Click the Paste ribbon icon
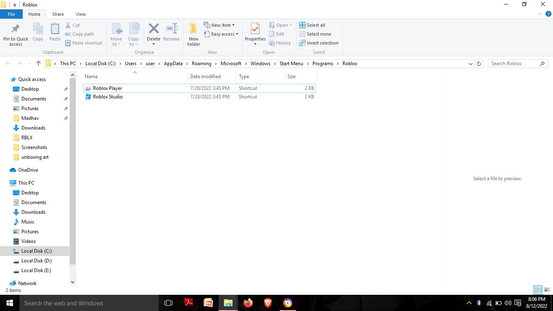 tap(55, 29)
